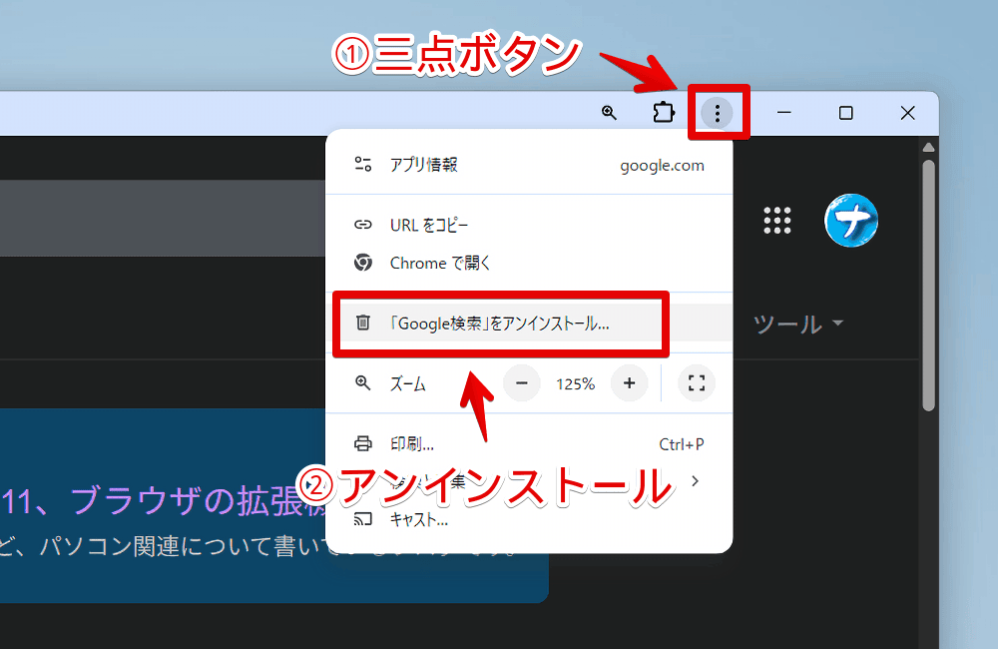Image resolution: width=998 pixels, height=649 pixels.
Task: Click the three-dot menu button
Action: pos(718,114)
